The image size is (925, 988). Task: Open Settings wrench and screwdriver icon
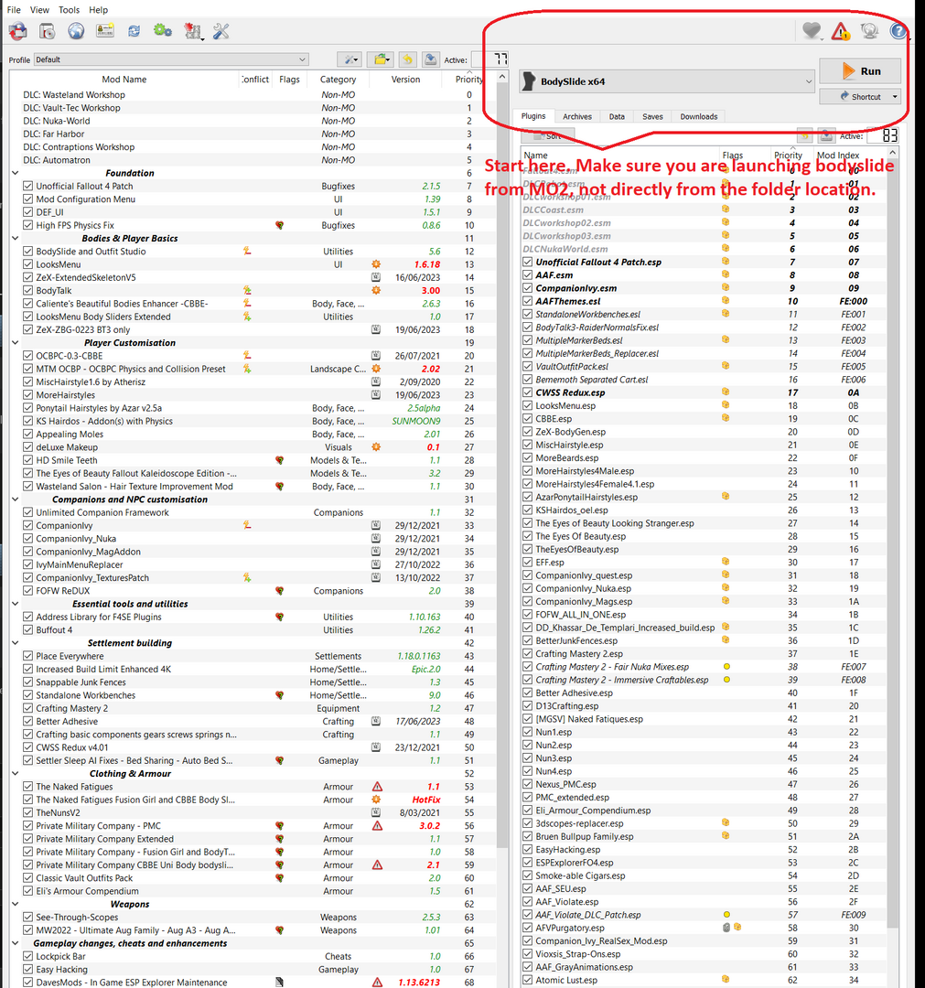pos(220,30)
